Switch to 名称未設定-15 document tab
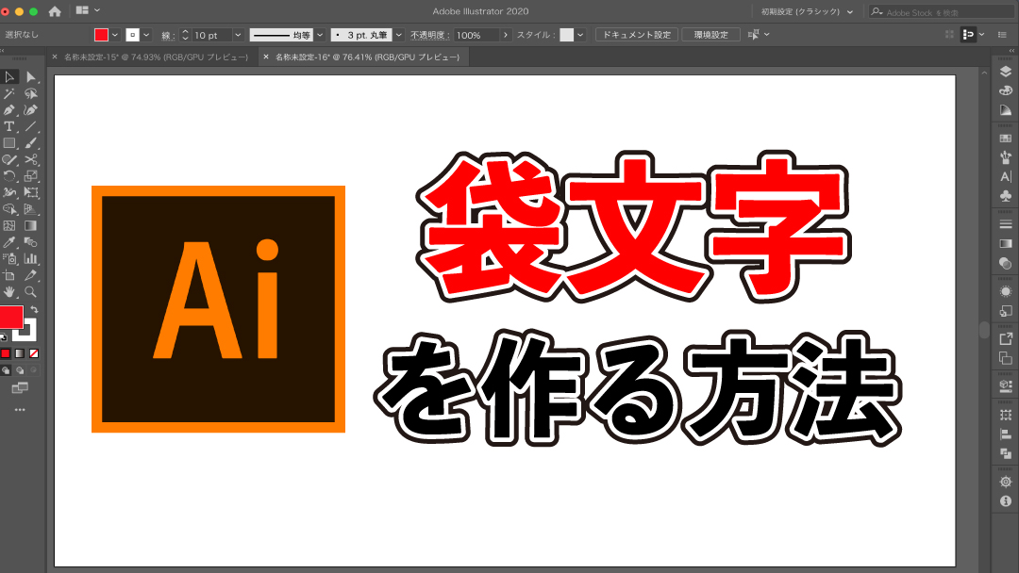This screenshot has width=1019, height=573. click(x=156, y=57)
